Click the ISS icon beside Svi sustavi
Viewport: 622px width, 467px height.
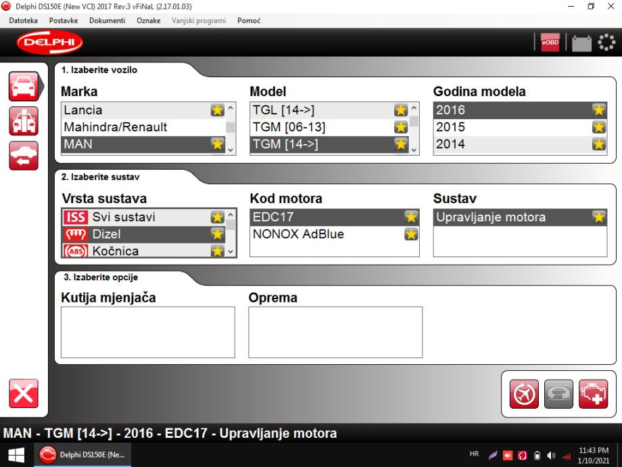tap(75, 217)
